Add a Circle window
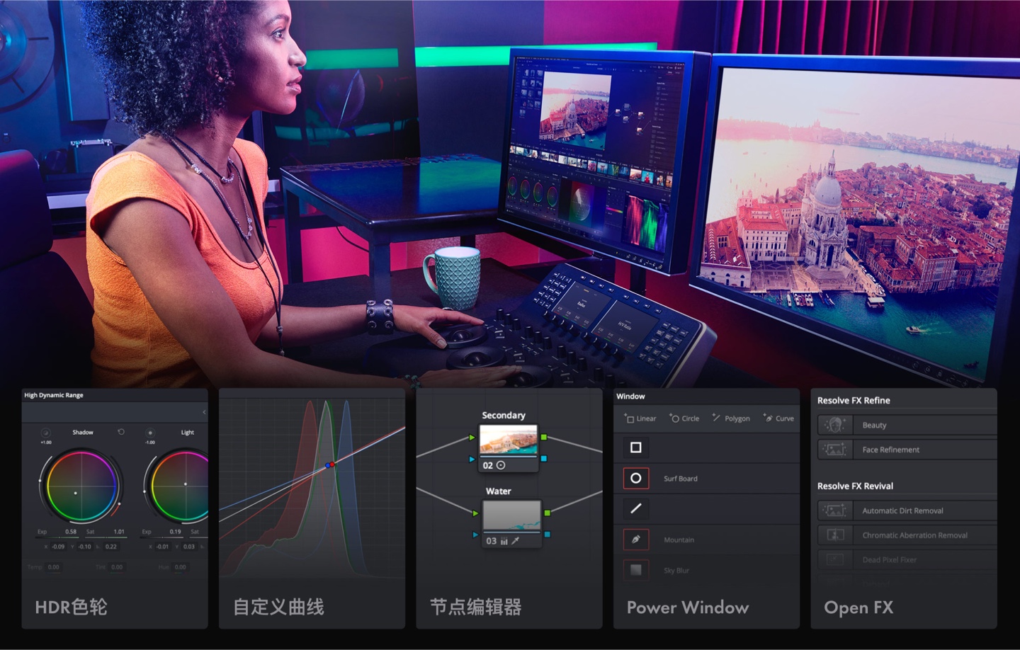1020x650 pixels. coord(684,418)
